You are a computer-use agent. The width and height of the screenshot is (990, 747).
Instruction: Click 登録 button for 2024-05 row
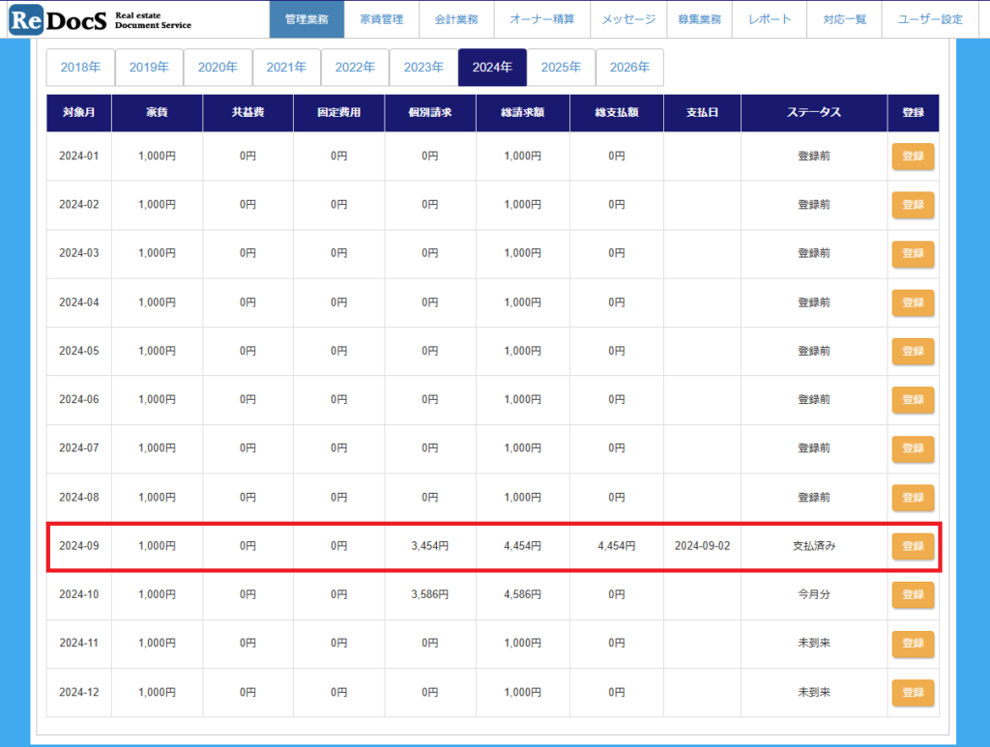(913, 351)
